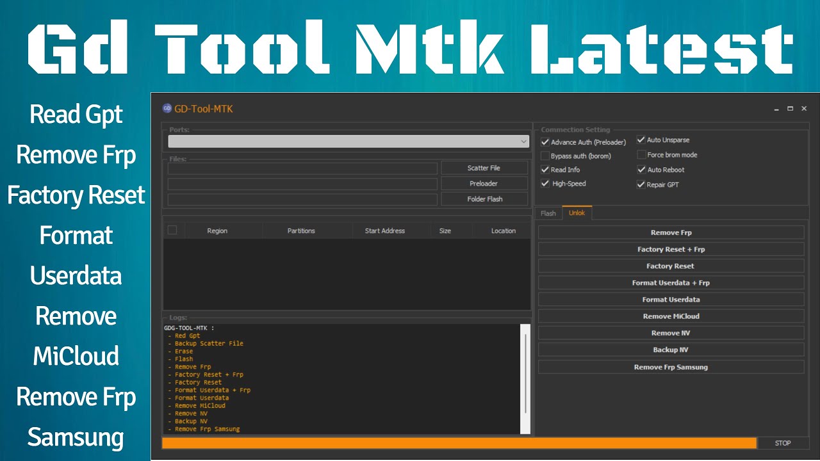Viewport: 820px width, 461px height.
Task: Open the Ports dropdown list
Action: tap(348, 142)
